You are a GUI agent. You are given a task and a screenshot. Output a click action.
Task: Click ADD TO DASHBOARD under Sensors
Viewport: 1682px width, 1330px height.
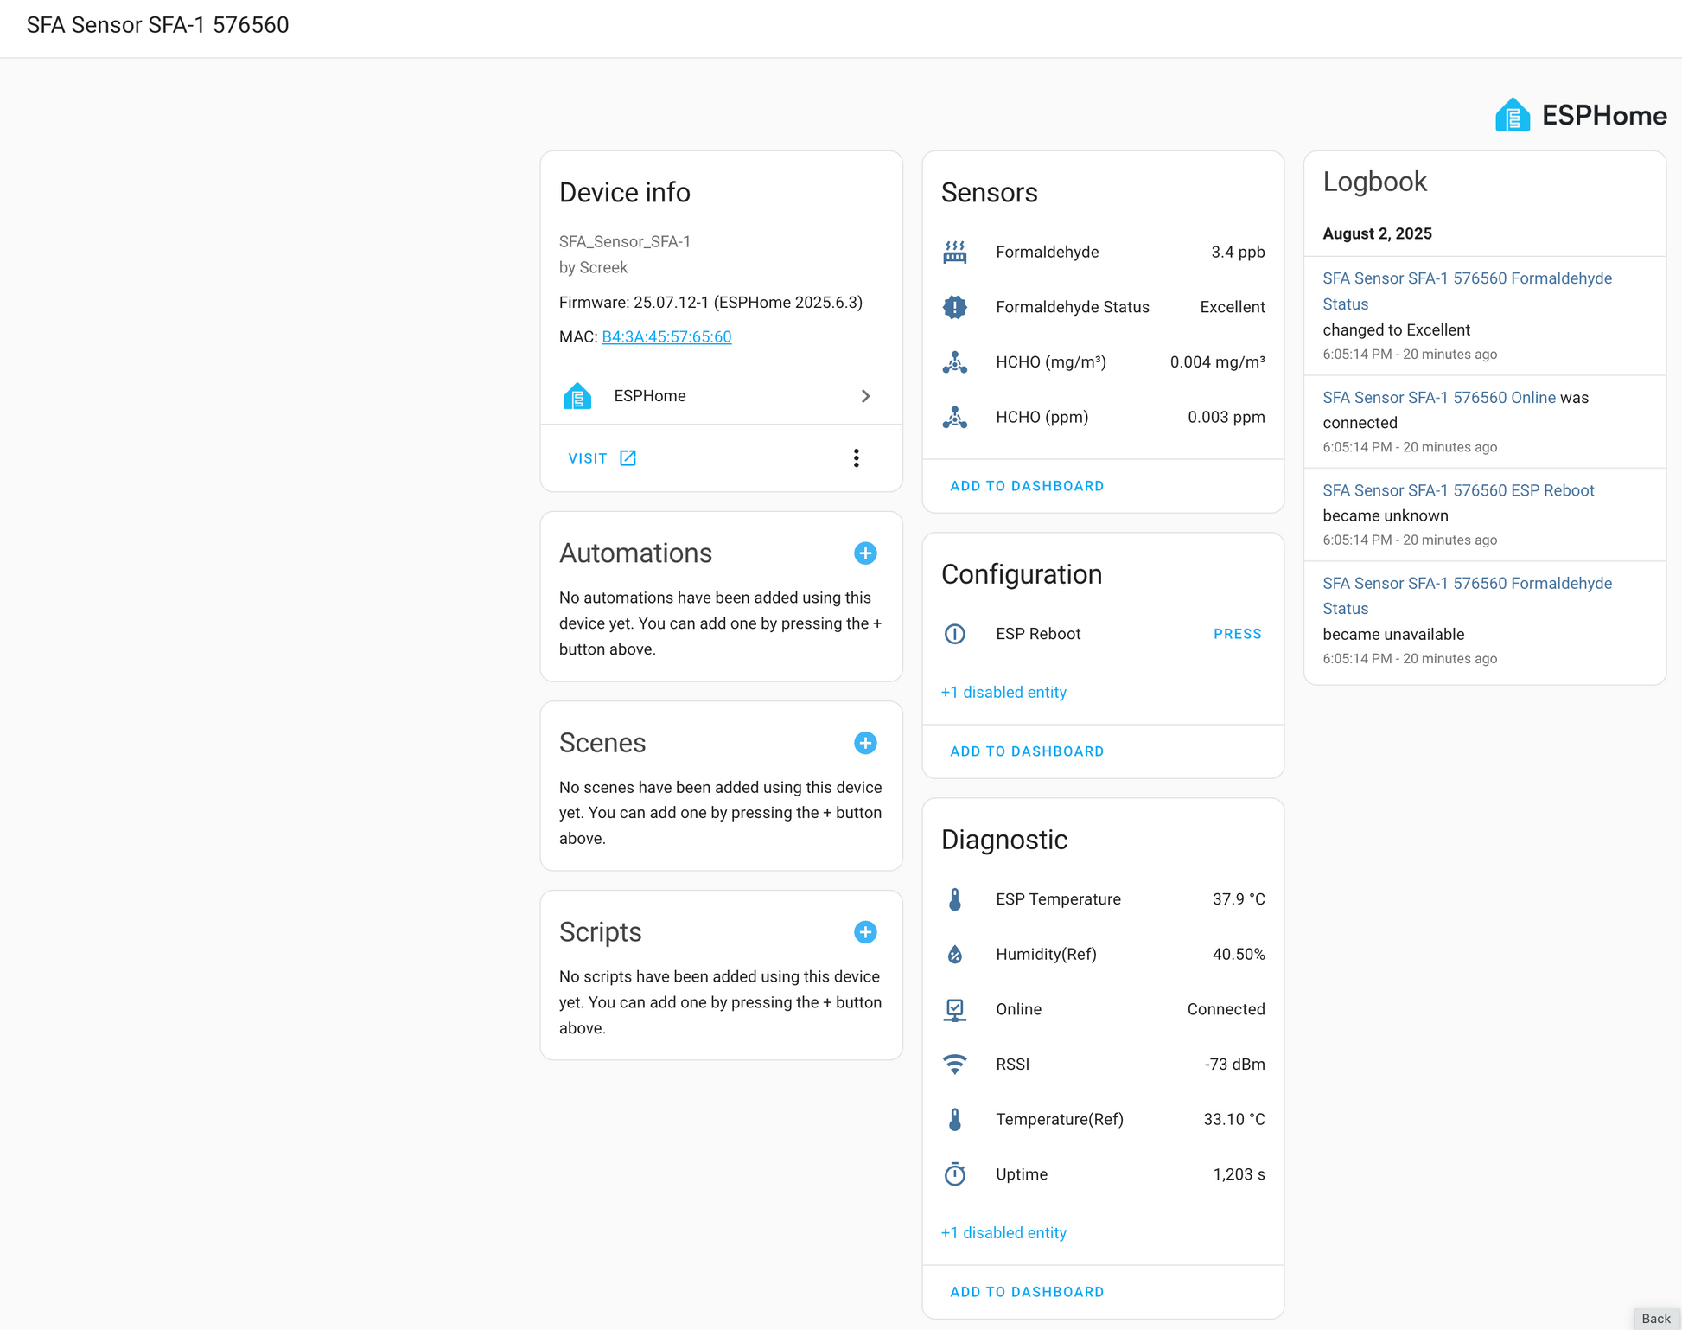[1027, 486]
